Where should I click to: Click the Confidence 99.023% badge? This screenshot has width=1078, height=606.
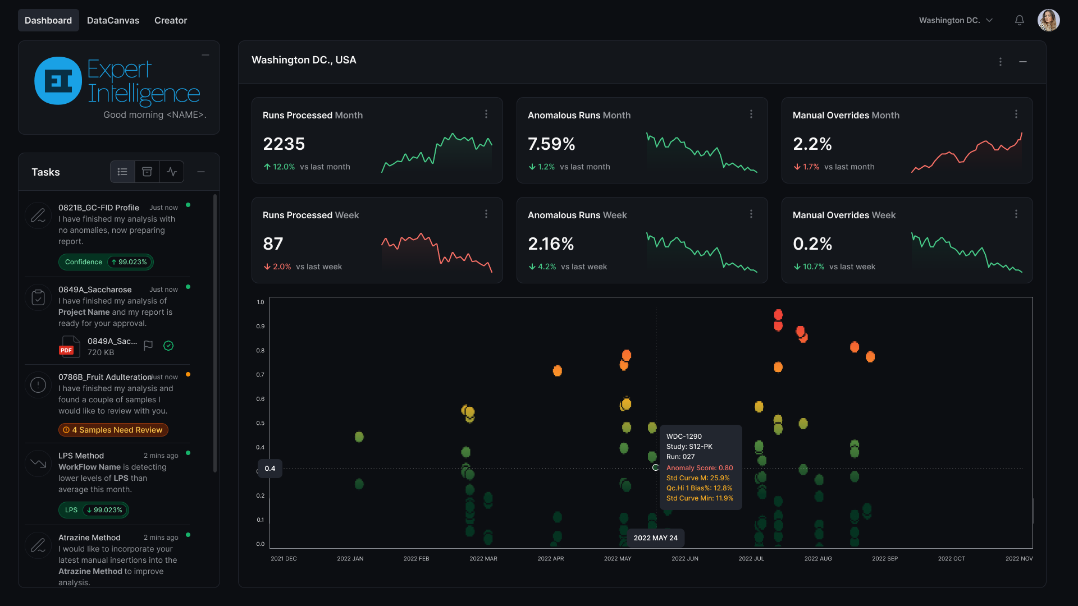pyautogui.click(x=106, y=262)
